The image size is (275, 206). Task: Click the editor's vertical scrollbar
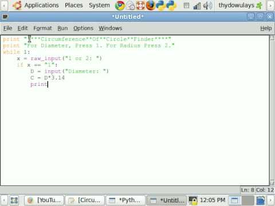pyautogui.click(x=272, y=110)
